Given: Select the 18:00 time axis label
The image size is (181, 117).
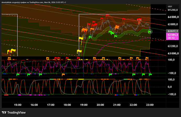Looking at the screenshot, I should point(67,105).
